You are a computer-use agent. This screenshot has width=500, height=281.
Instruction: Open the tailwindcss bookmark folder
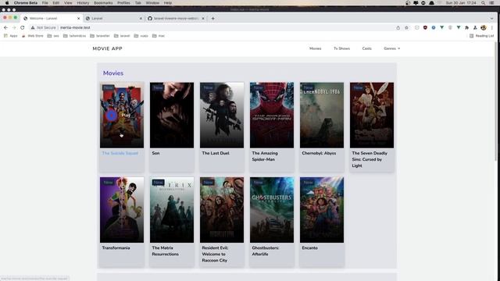[x=75, y=36]
